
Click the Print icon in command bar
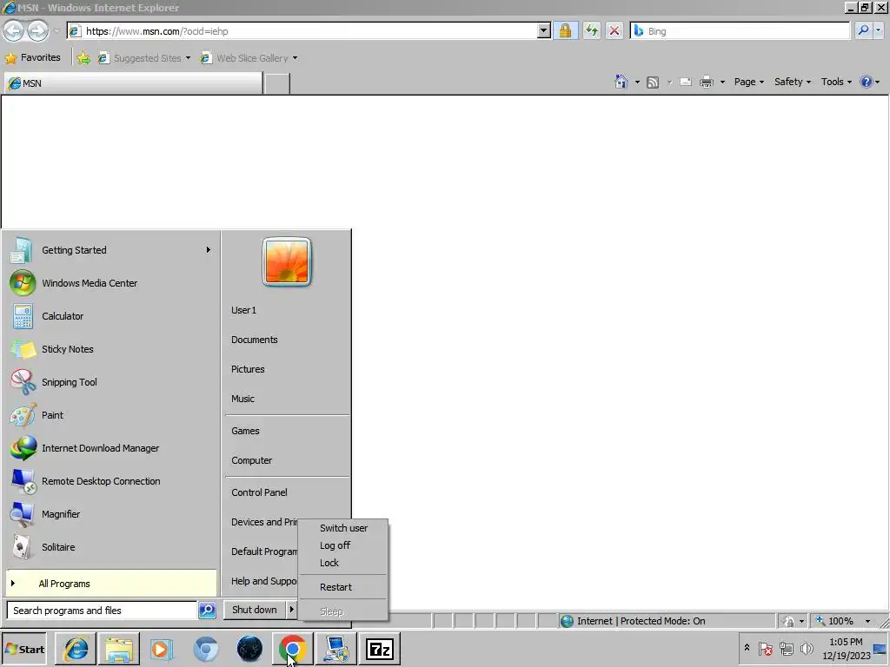706,83
